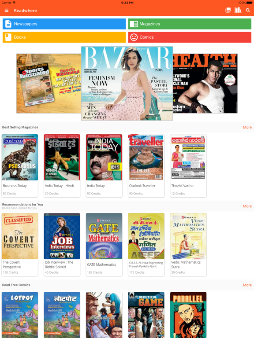Open the Magazines category
This screenshot has height=338, width=254.
point(190,24)
